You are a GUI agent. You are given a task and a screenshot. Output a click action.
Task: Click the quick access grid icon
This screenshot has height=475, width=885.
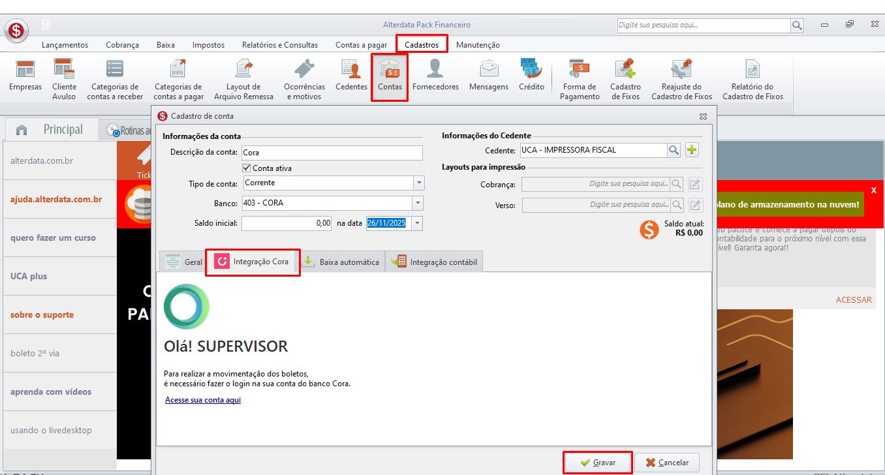(46, 25)
